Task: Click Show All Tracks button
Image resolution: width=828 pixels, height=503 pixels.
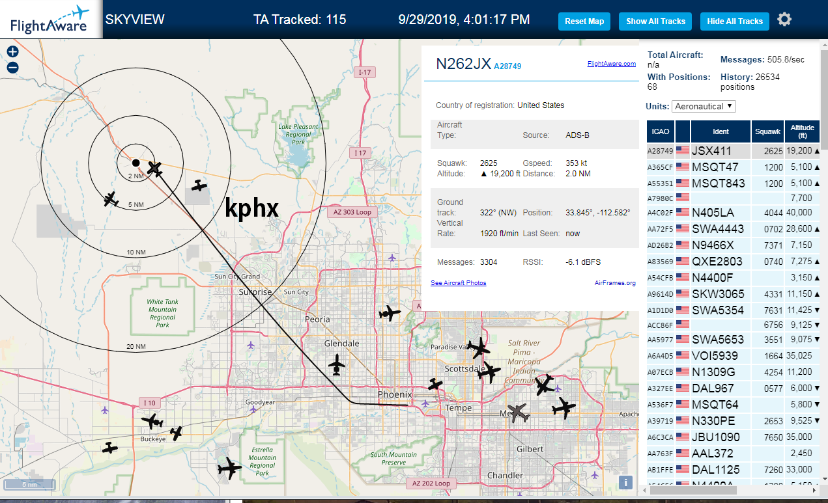Action: coord(656,21)
